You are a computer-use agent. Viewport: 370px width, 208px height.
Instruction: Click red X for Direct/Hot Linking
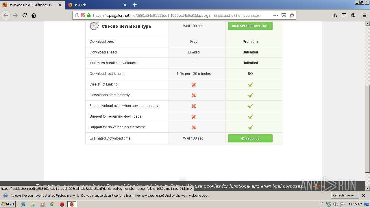tap(194, 85)
